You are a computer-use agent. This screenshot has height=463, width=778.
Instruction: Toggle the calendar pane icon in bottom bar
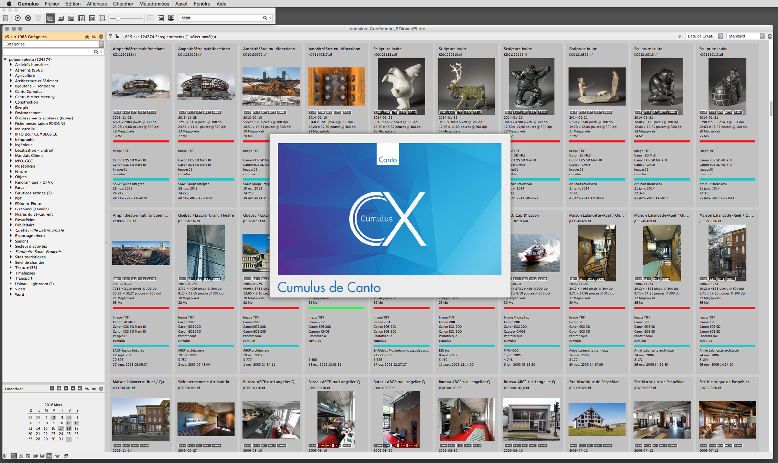click(49, 456)
